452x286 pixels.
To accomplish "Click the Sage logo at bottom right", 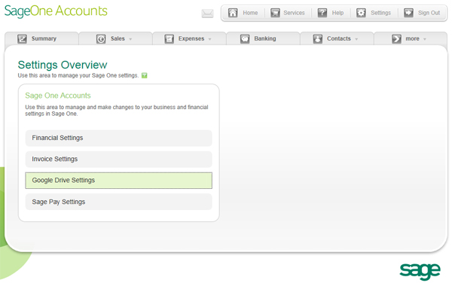I will [x=420, y=271].
